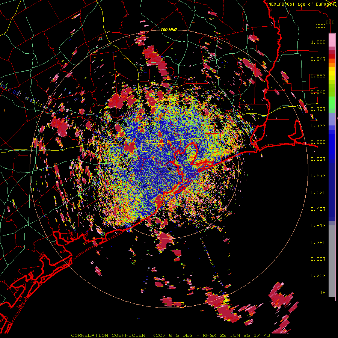This screenshot has width=338, height=338.
Task: Click the 0.893 scale value
Action: (x=318, y=75)
